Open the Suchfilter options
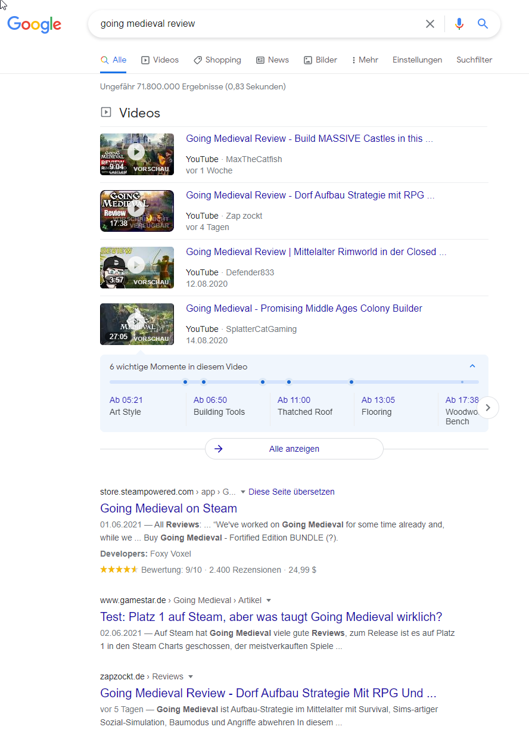 click(474, 60)
